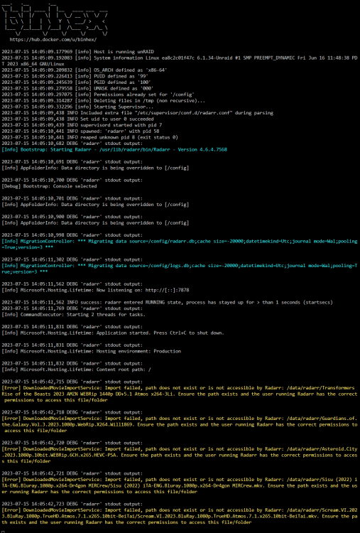
Task: Click the PGID defined as '100' line
Action: (x=76, y=82)
